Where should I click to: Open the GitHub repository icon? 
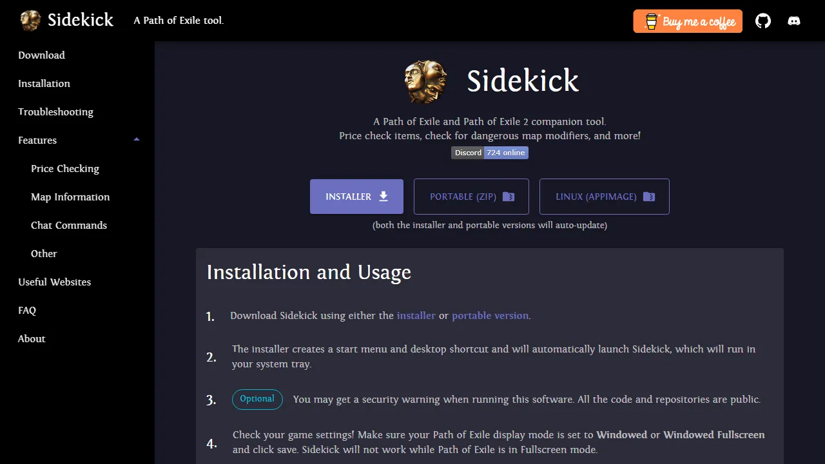tap(763, 21)
